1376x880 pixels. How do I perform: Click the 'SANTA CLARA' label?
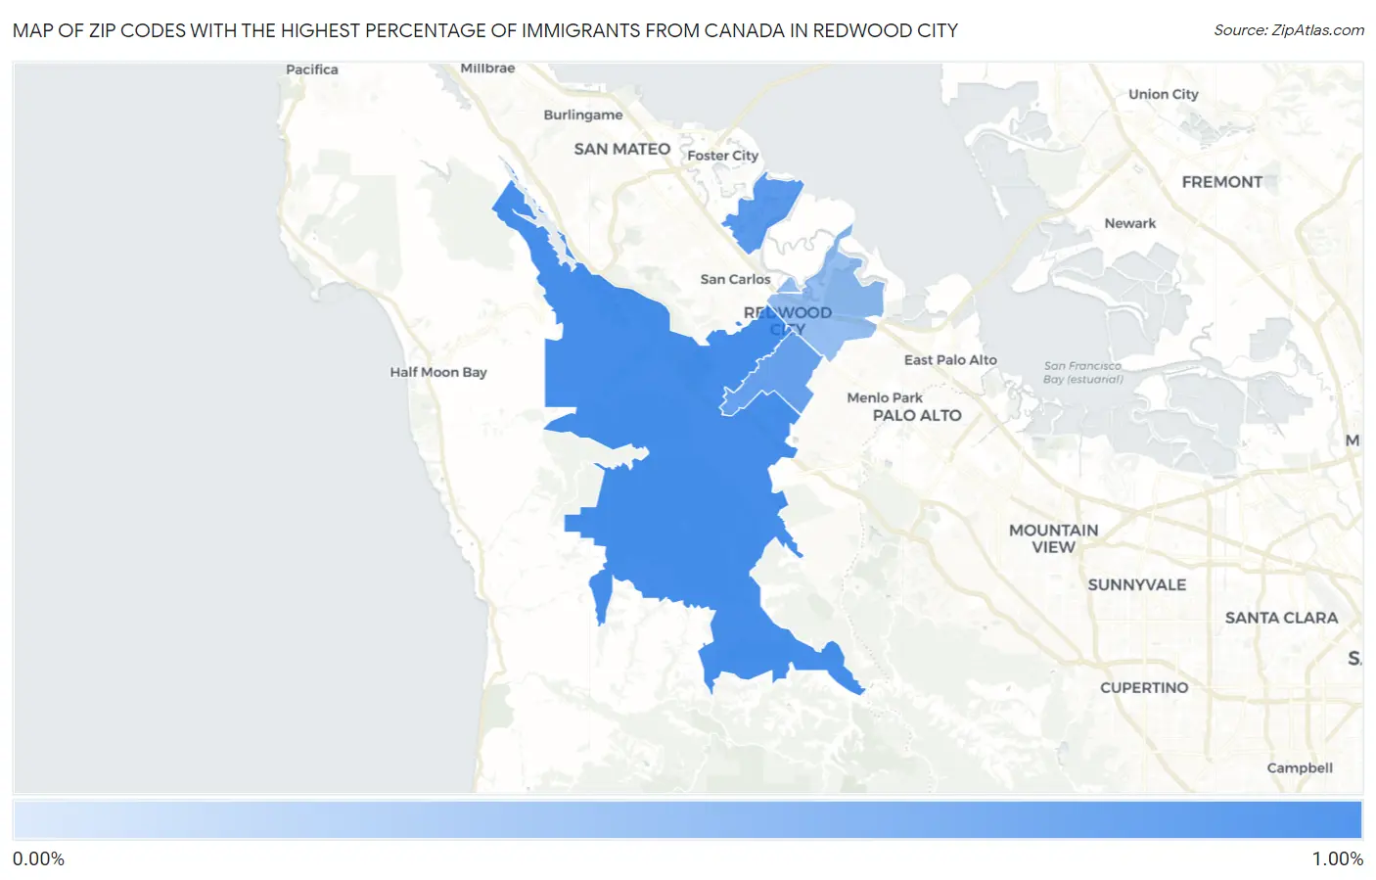pyautogui.click(x=1281, y=618)
